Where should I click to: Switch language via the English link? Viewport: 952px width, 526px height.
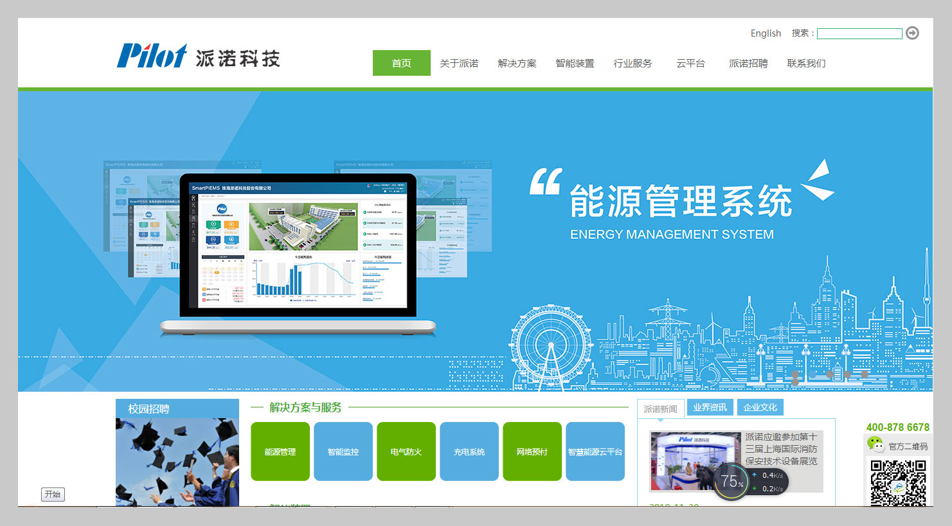[766, 33]
